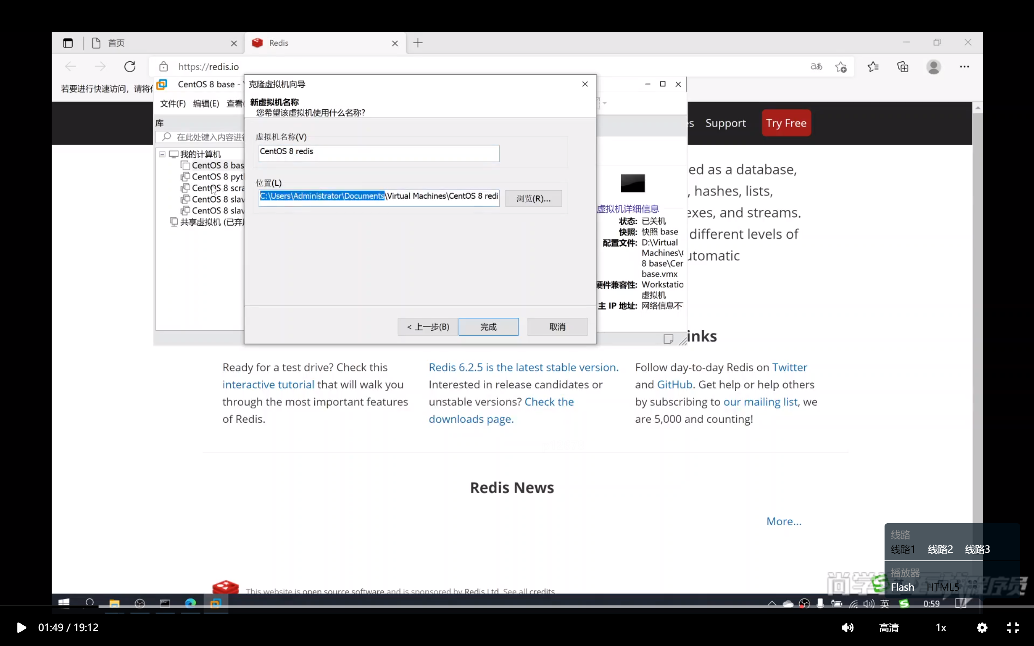Image resolution: width=1034 pixels, height=646 pixels.
Task: Open browser profile avatar
Action: [933, 67]
